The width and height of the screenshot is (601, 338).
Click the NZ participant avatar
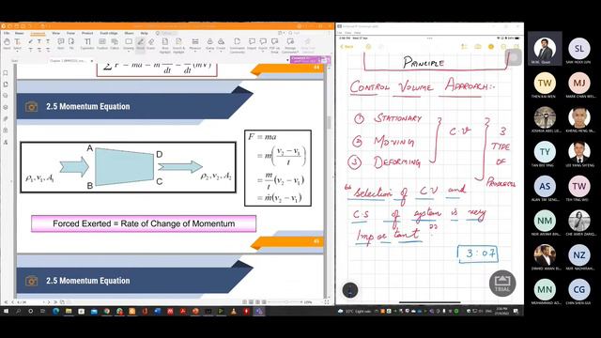pyautogui.click(x=579, y=255)
